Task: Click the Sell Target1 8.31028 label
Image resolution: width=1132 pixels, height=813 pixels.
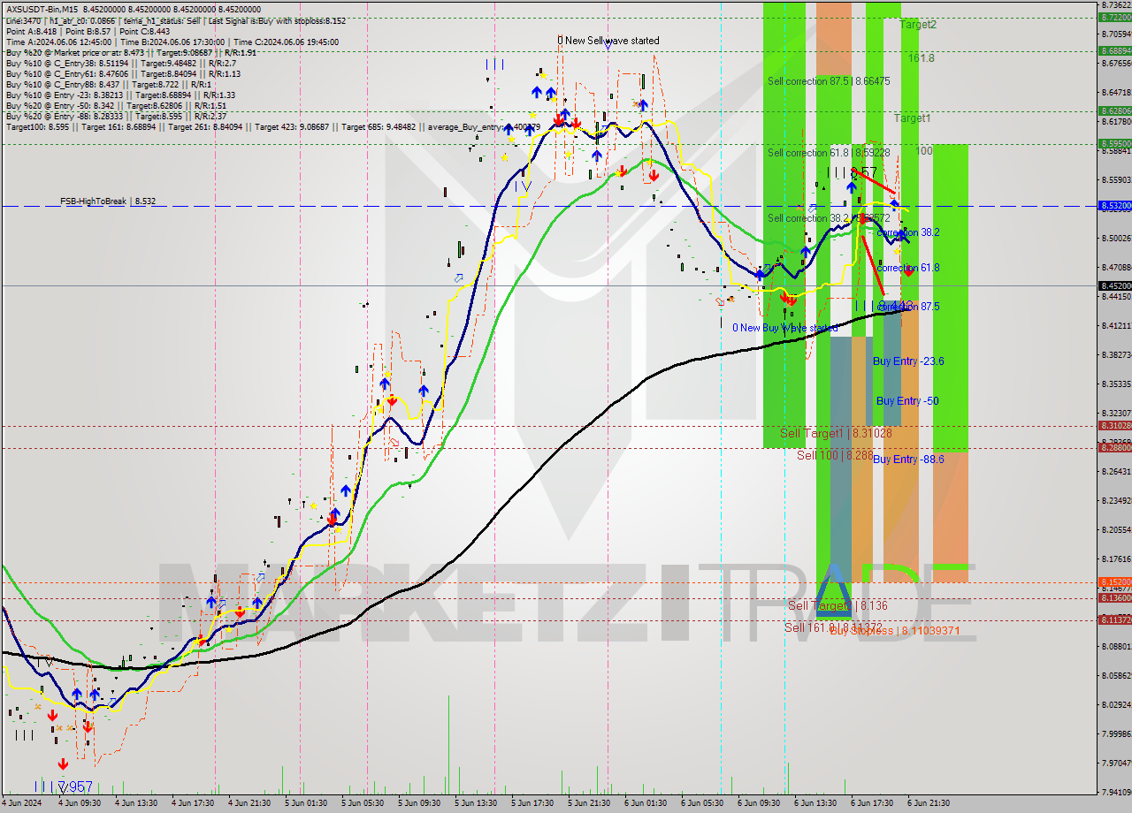Action: tap(836, 433)
